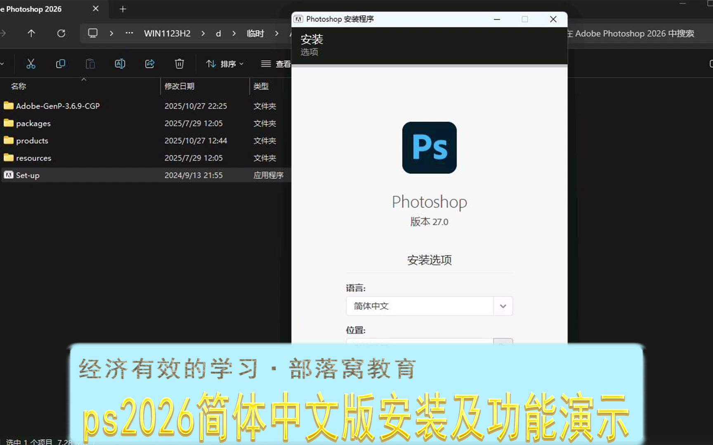Expand chevron after d breadcrumb
Viewport: 713px width, 445px height.
234,33
